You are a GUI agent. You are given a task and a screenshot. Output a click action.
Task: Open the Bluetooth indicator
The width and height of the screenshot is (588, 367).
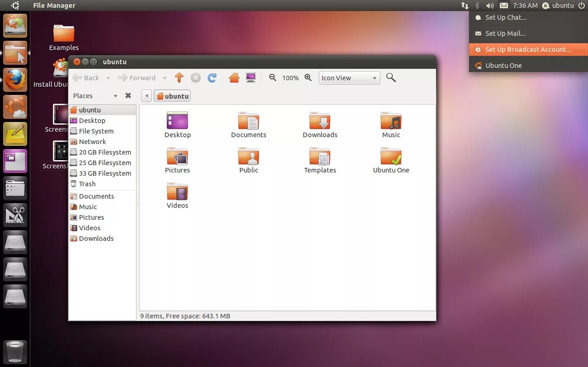click(477, 6)
